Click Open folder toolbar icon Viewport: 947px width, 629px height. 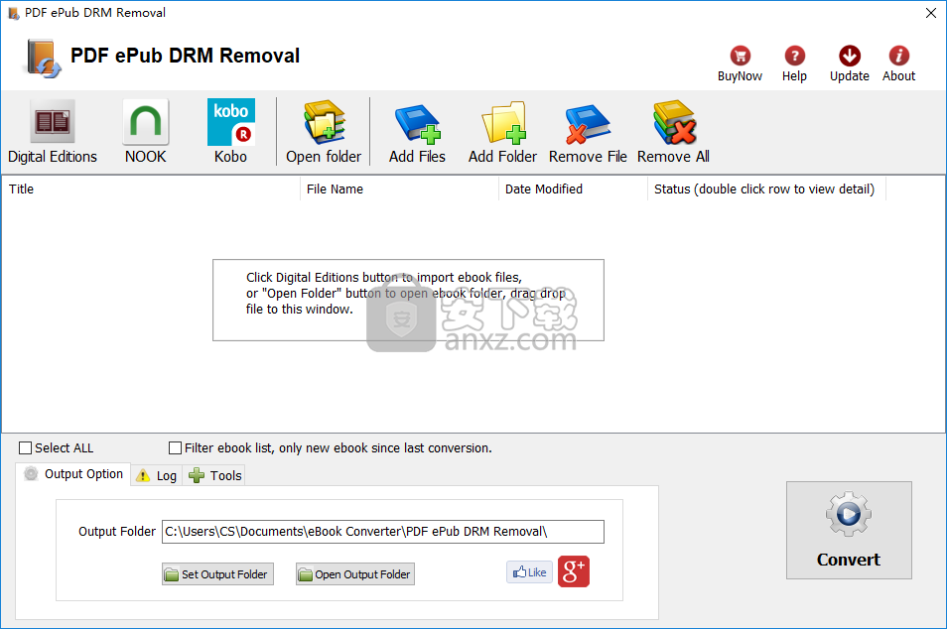(x=324, y=132)
